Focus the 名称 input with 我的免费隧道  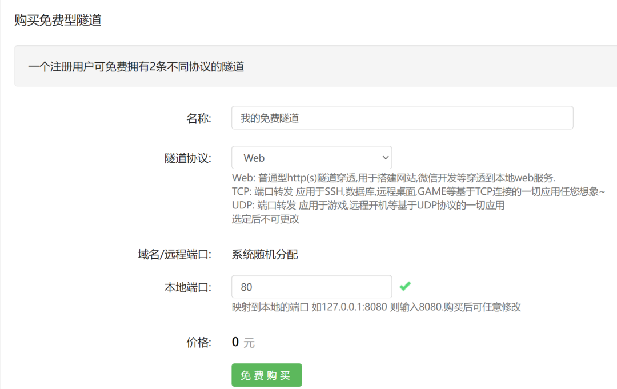(x=402, y=118)
